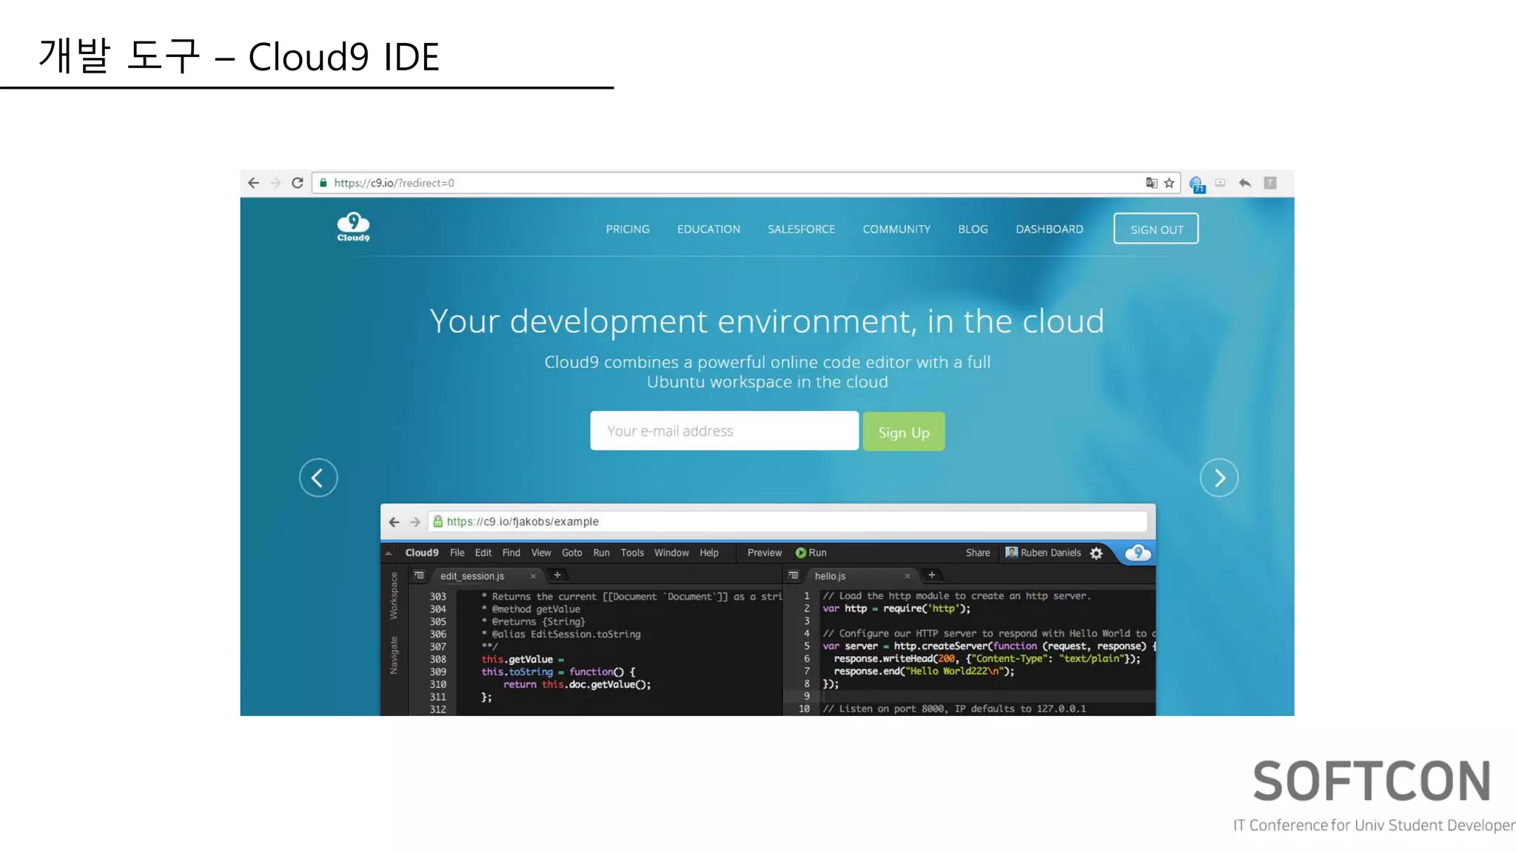Click the Share button in IDE
This screenshot has height=853, width=1516.
tap(978, 553)
